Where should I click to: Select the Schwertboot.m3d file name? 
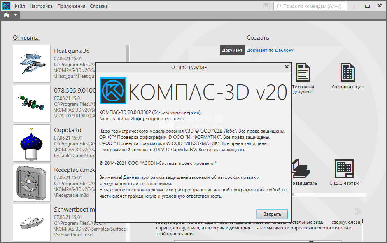[x=75, y=210]
